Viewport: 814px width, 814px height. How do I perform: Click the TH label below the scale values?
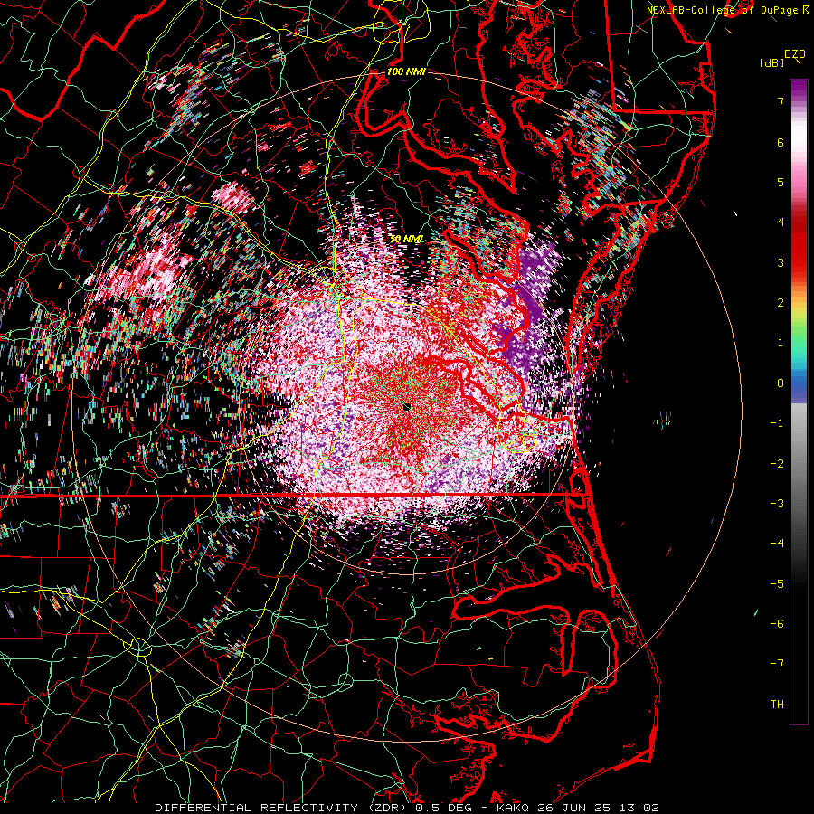pos(777,704)
